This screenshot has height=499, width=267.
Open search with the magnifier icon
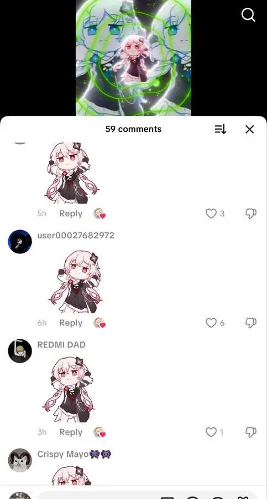pos(248,14)
